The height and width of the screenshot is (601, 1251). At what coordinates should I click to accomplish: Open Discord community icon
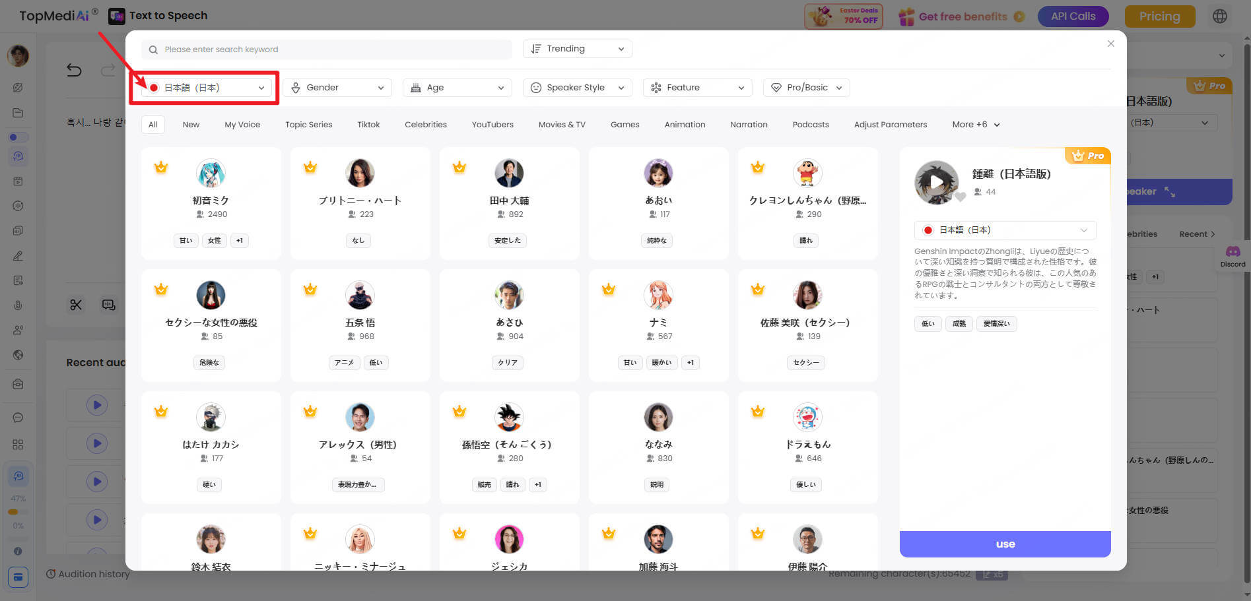tap(1233, 252)
